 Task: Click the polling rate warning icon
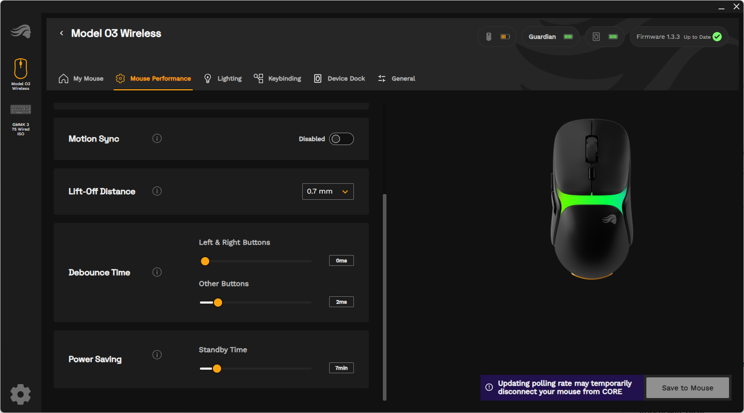(x=489, y=387)
